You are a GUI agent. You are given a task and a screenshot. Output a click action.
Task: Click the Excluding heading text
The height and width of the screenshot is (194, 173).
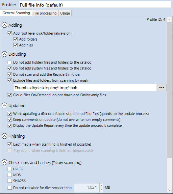[17, 54]
